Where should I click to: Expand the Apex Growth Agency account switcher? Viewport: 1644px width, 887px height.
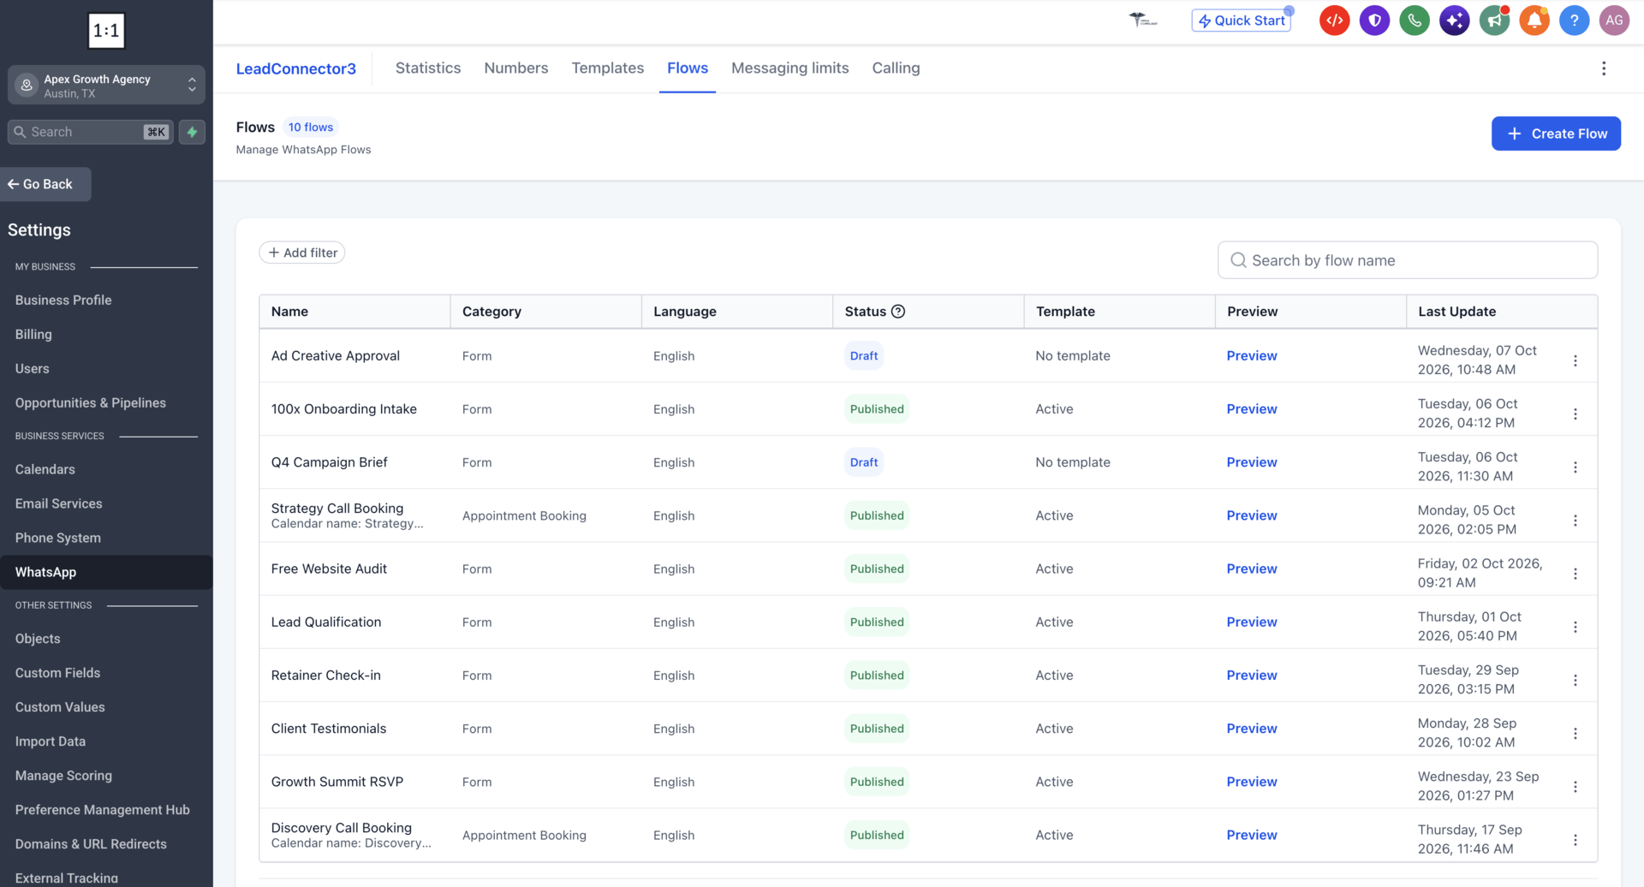[x=106, y=86]
